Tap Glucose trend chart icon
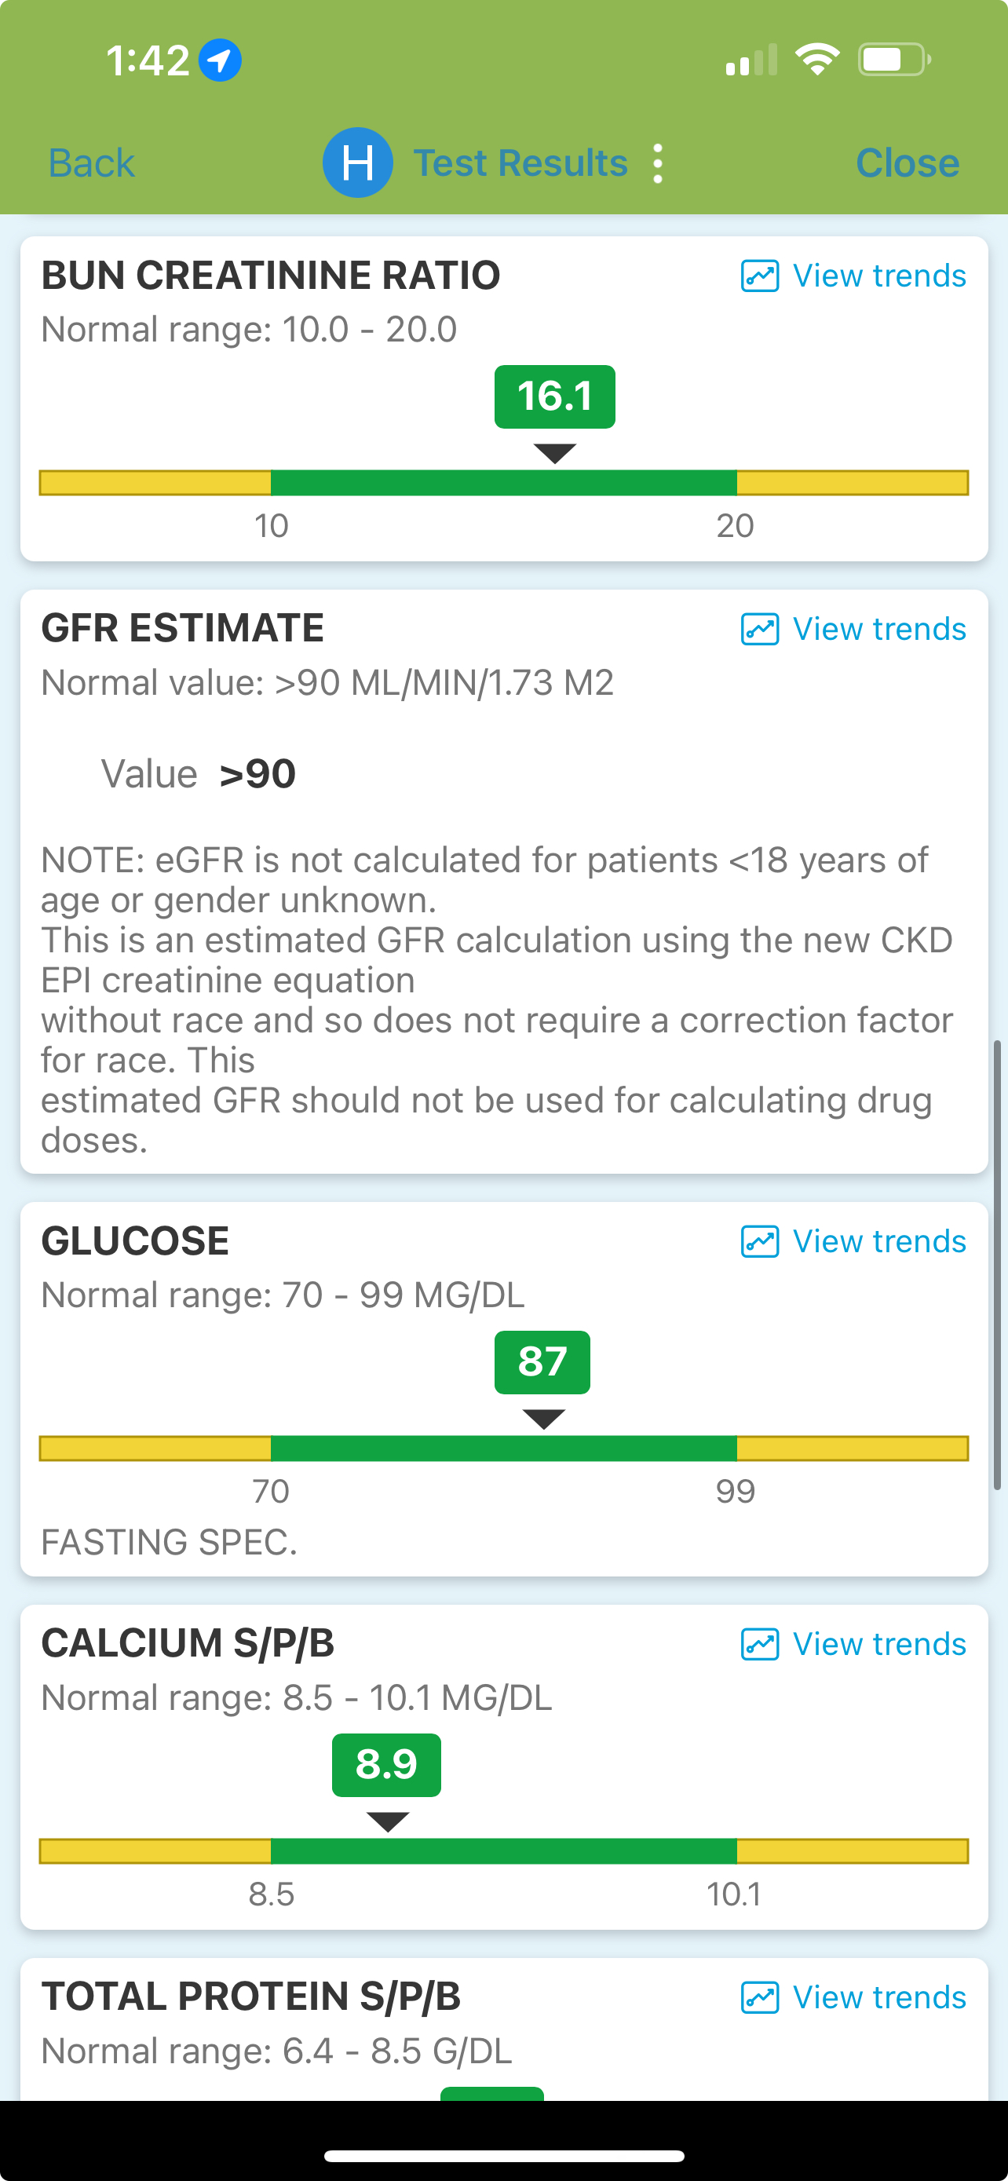Viewport: 1008px width, 2181px height. [x=759, y=1241]
